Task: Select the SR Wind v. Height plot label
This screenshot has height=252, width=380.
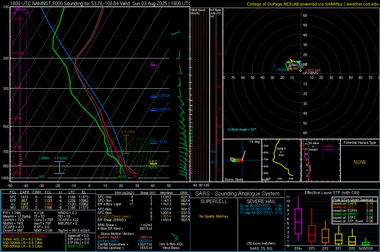Action: pyautogui.click(x=313, y=146)
